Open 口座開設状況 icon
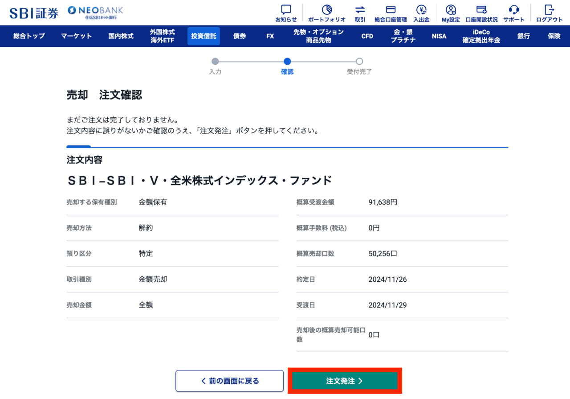Image resolution: width=570 pixels, height=399 pixels. pyautogui.click(x=481, y=13)
